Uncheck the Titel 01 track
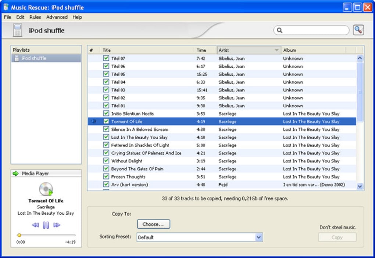The height and width of the screenshot is (258, 375). [x=106, y=106]
